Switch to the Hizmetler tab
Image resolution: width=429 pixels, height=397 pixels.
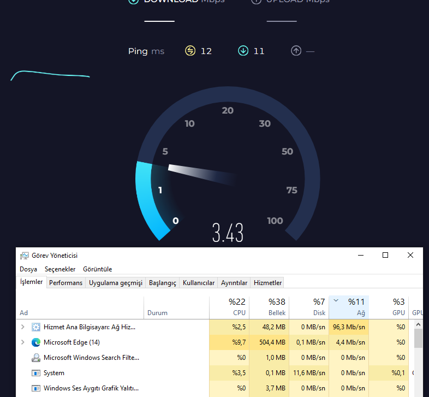267,283
